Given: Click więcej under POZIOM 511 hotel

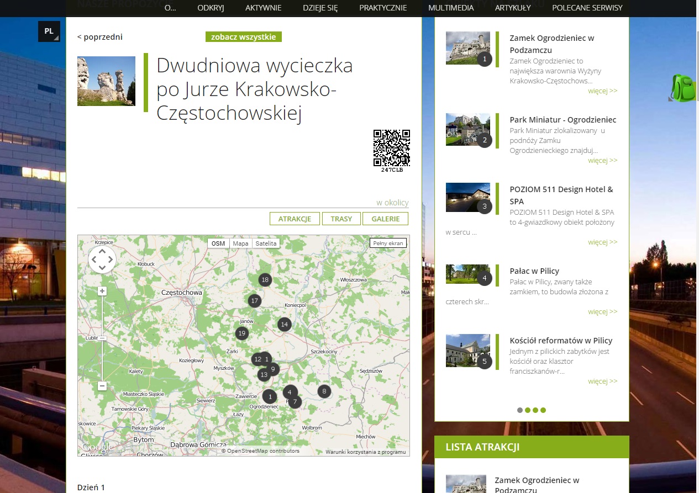Looking at the screenshot, I should pyautogui.click(x=602, y=242).
